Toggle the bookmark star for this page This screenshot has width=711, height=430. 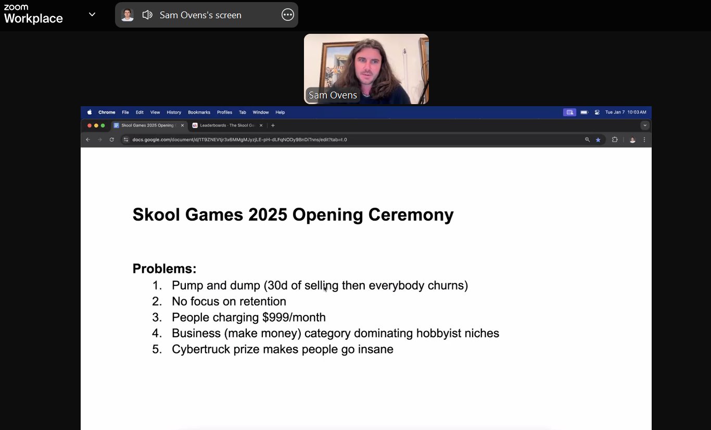pyautogui.click(x=598, y=140)
